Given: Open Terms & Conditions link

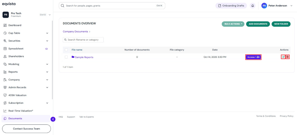Looking at the screenshot, I should pyautogui.click(x=266, y=116).
